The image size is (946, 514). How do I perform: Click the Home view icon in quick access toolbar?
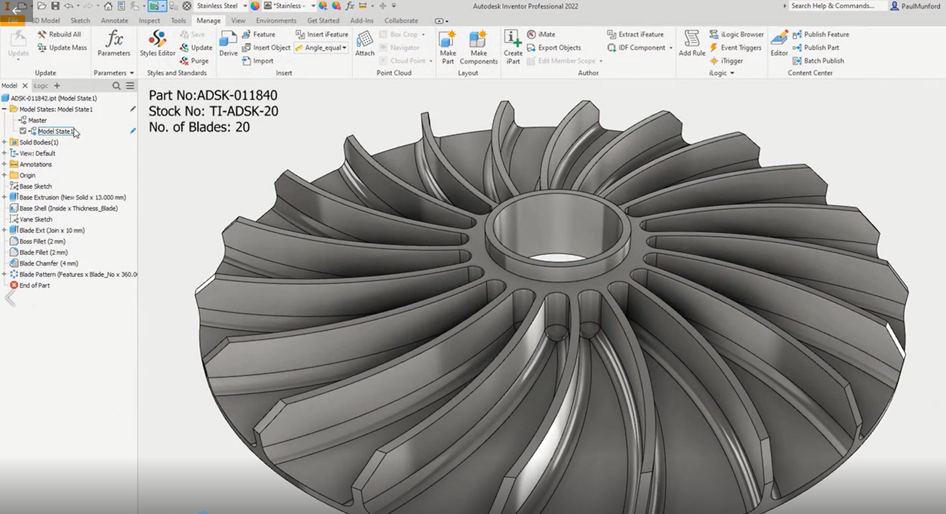108,6
